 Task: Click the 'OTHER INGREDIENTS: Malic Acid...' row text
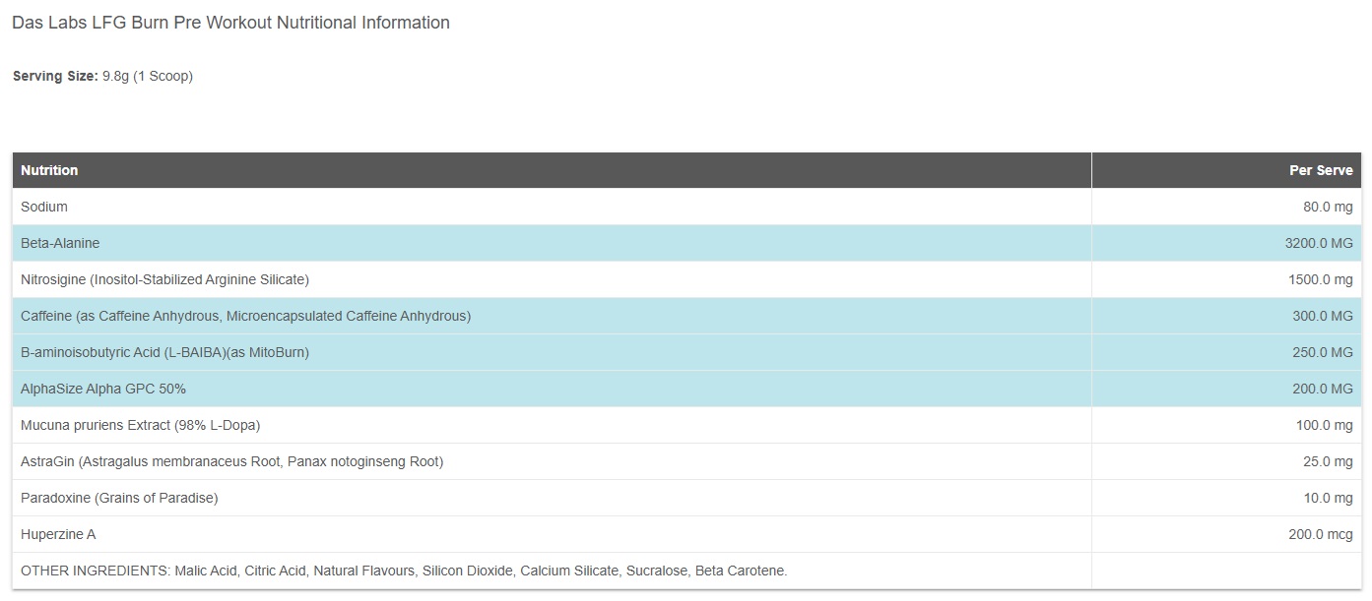pos(404,571)
